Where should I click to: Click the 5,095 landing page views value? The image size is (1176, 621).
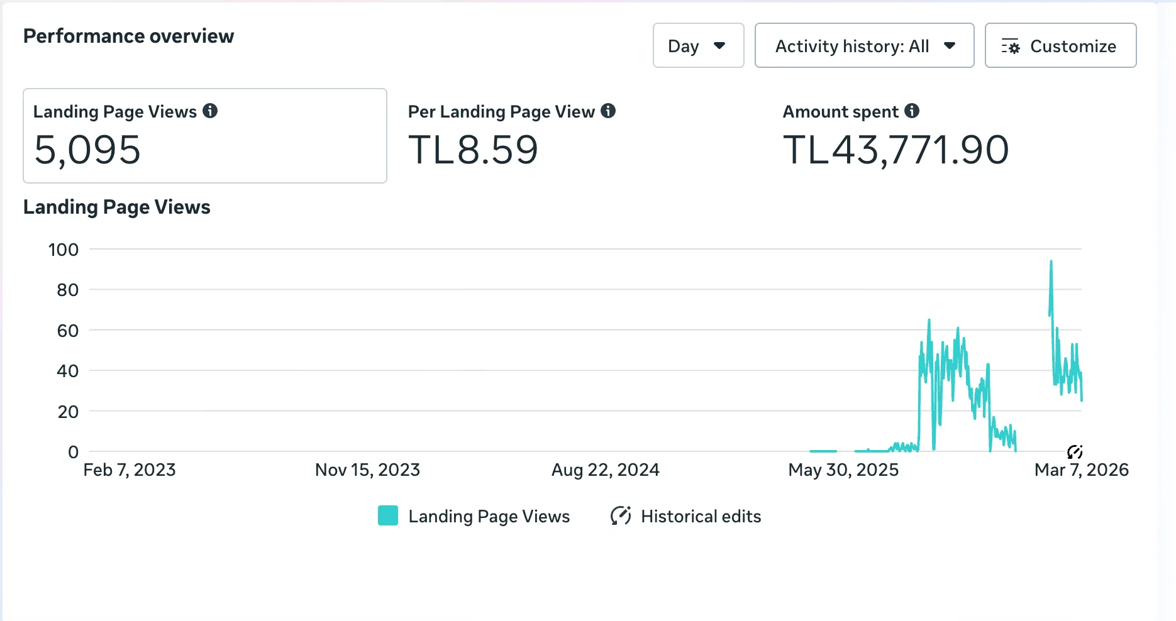pos(87,150)
